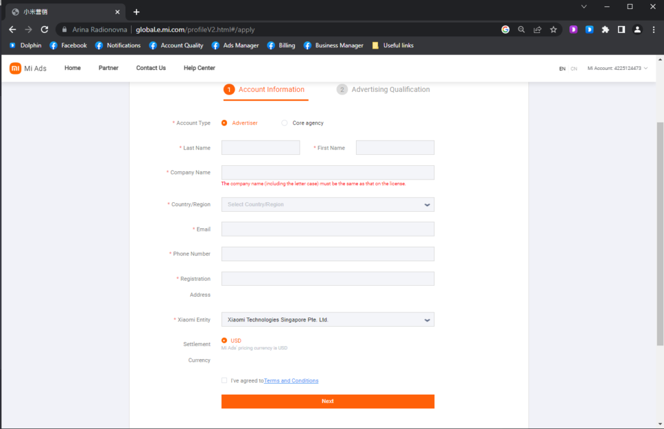Open the Useful links bookmark folder
This screenshot has height=429, width=664.
click(x=392, y=45)
